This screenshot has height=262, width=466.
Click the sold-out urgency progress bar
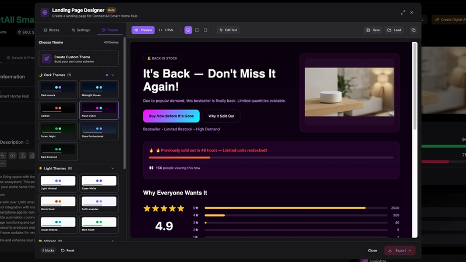click(x=271, y=157)
